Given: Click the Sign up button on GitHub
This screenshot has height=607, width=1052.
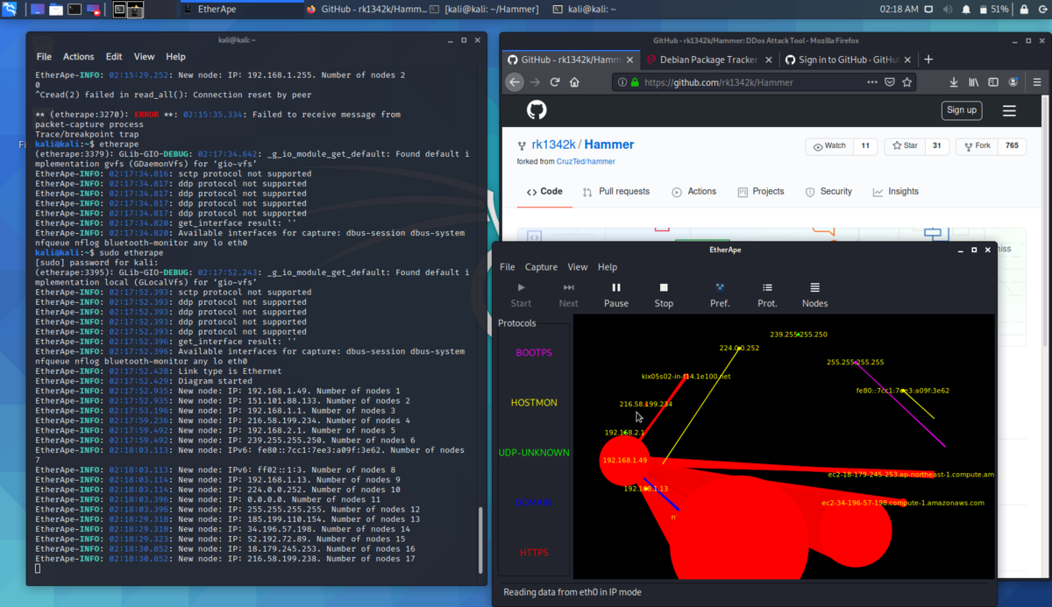Looking at the screenshot, I should pos(961,109).
